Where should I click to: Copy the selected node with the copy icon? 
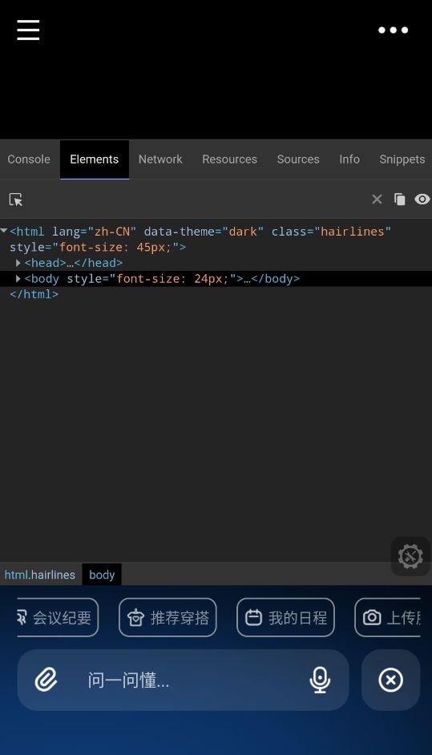(400, 199)
